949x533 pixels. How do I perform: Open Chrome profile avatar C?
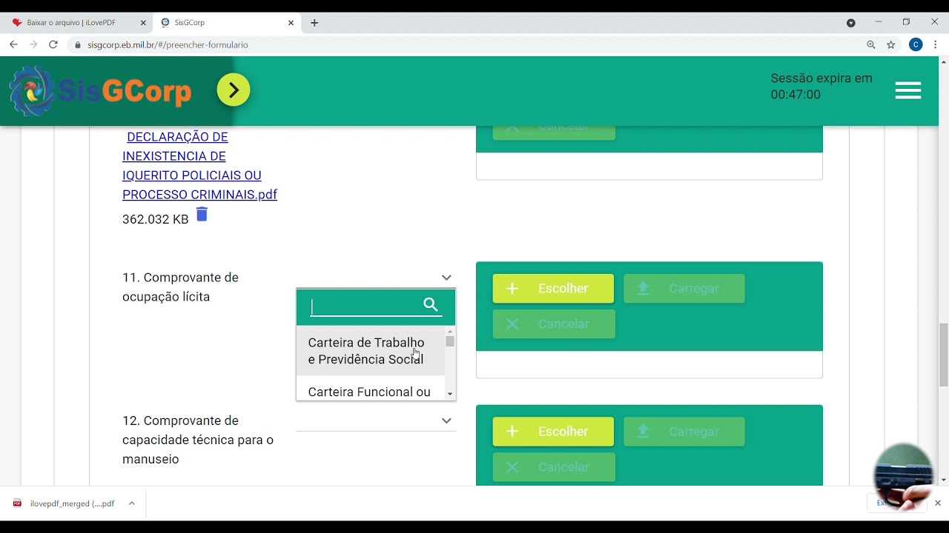click(916, 44)
